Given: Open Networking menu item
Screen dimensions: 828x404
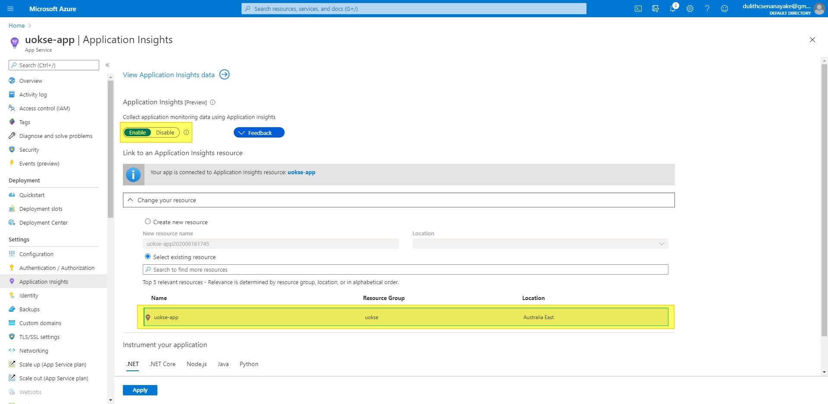Looking at the screenshot, I should 53,351.
